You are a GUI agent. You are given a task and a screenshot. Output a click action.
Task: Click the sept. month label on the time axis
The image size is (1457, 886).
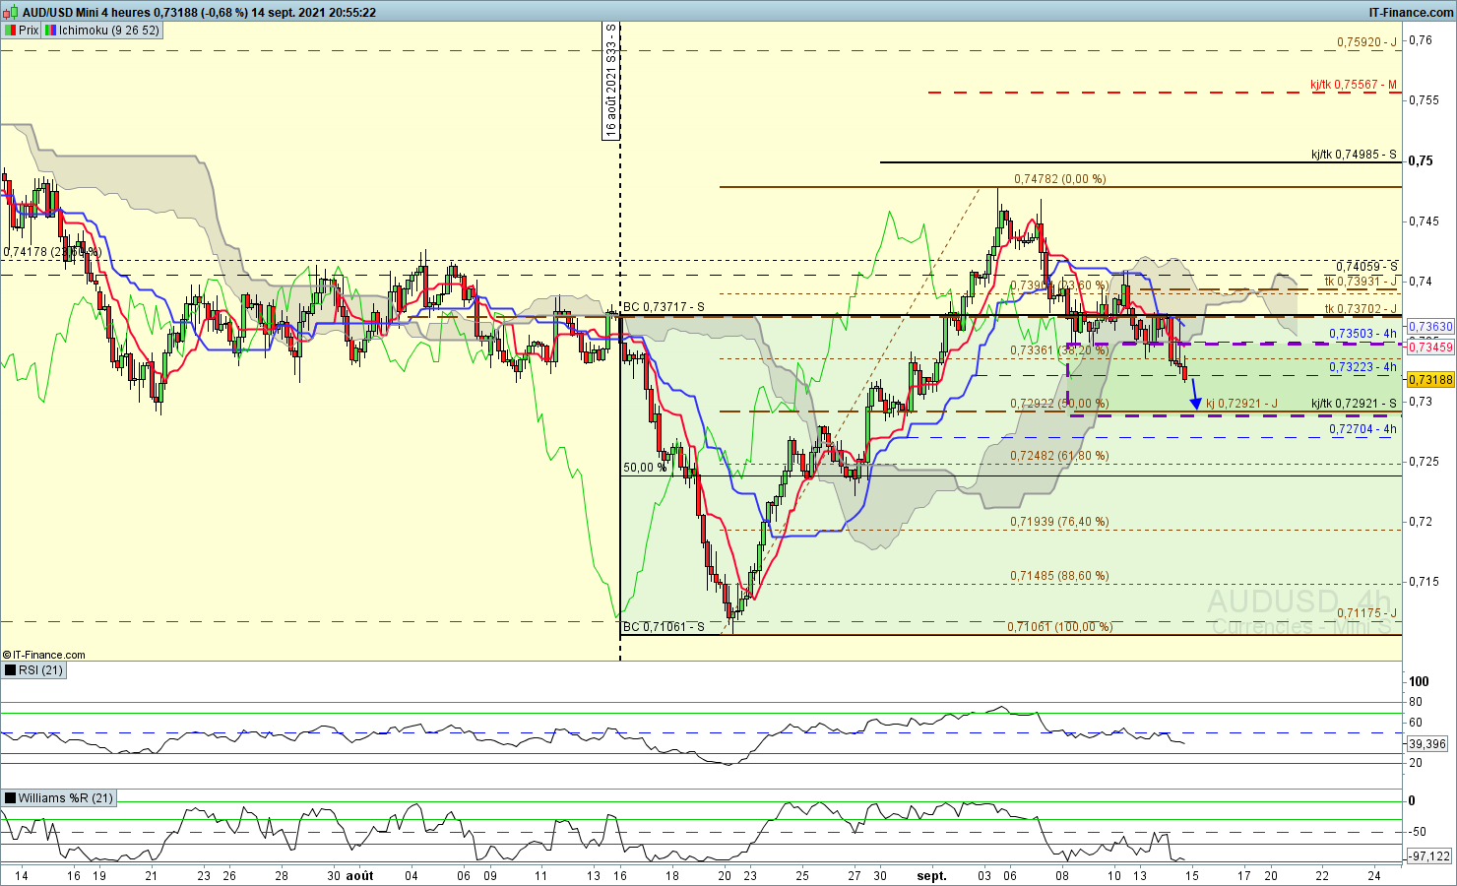point(931,875)
